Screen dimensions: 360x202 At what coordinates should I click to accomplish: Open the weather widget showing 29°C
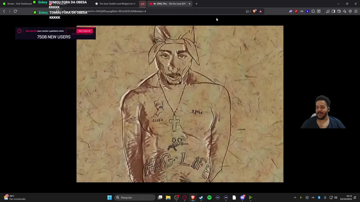pos(15,198)
